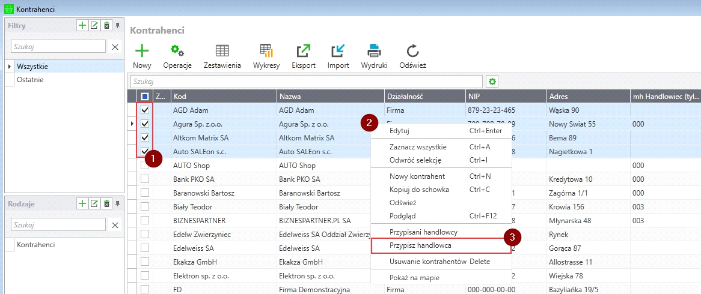Pin the Filtry panel with pushpin
This screenshot has height=294, width=701.
[x=117, y=25]
